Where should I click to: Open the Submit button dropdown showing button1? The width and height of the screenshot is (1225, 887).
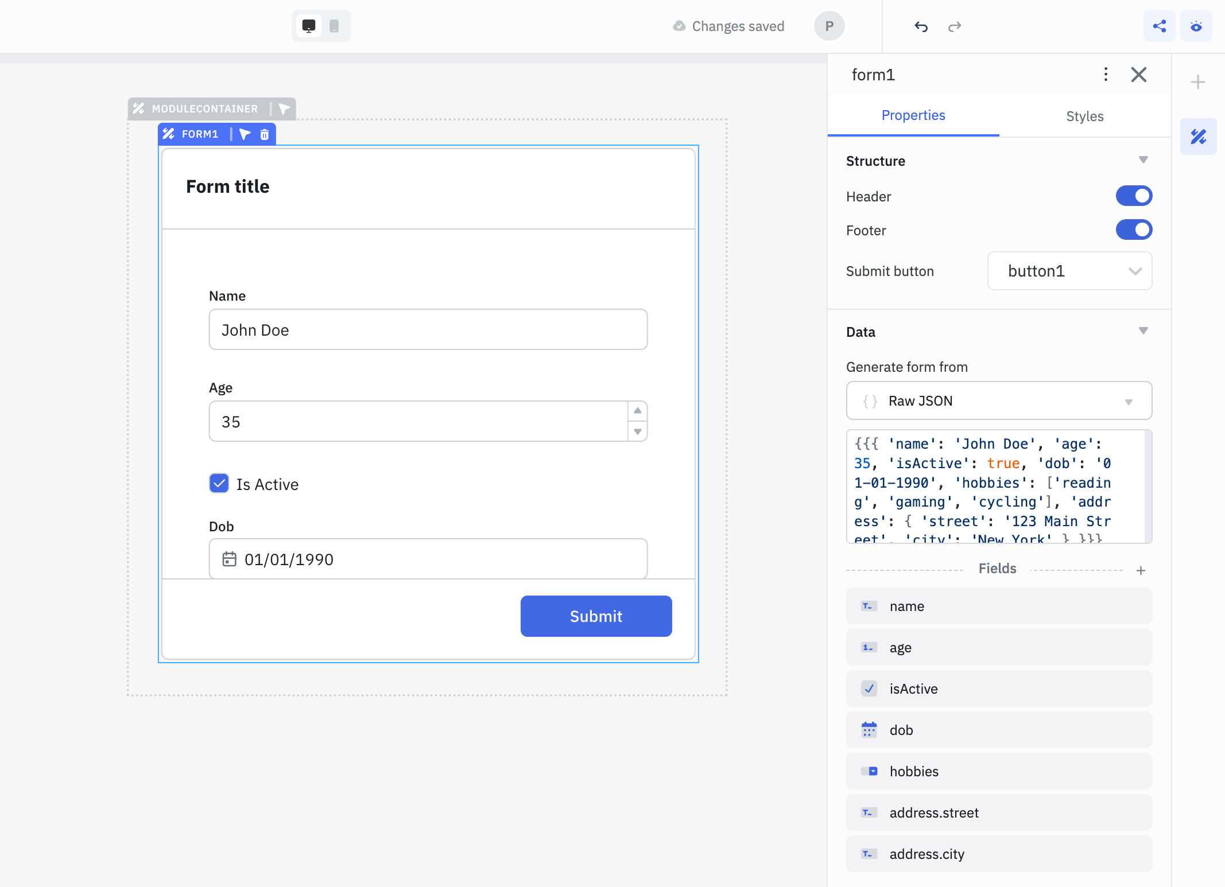tap(1068, 271)
